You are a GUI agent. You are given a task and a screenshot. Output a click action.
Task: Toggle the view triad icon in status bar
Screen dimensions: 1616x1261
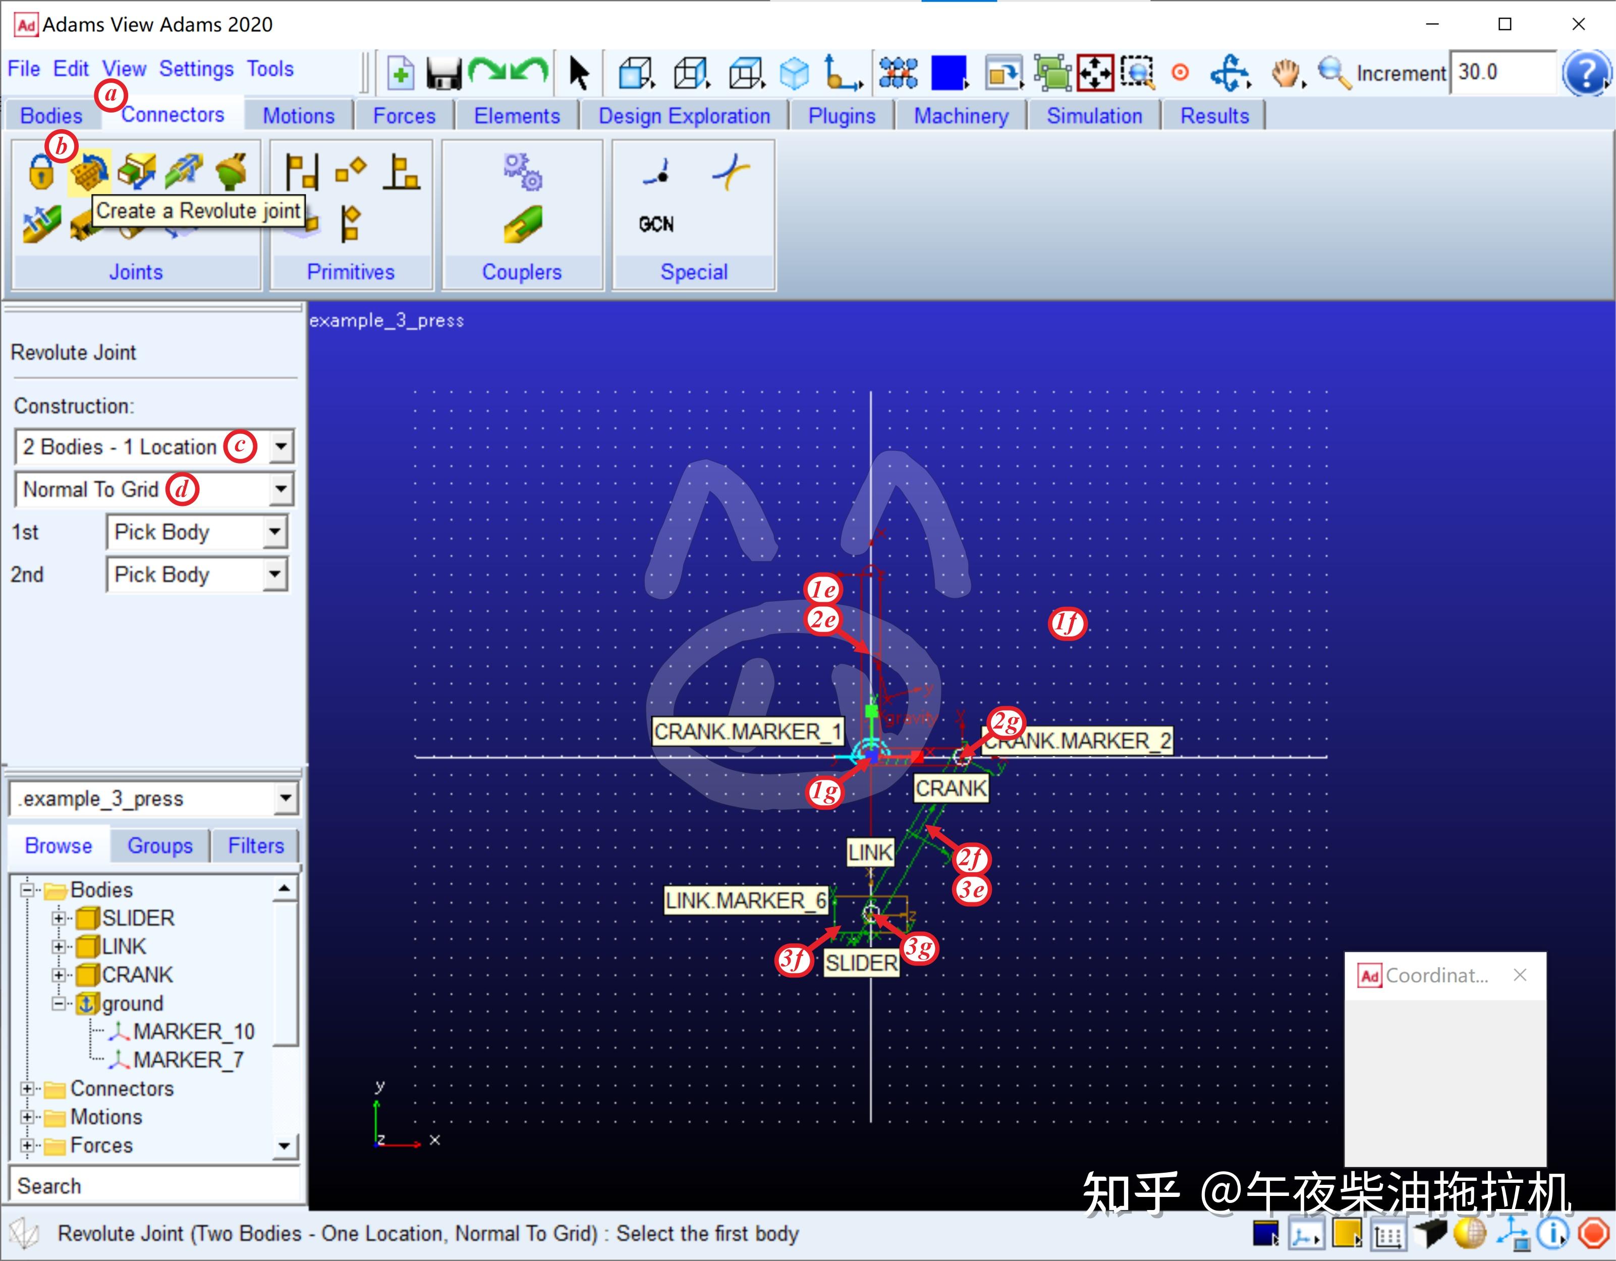tap(1513, 1234)
